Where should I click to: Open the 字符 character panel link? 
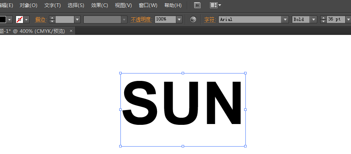(210, 20)
